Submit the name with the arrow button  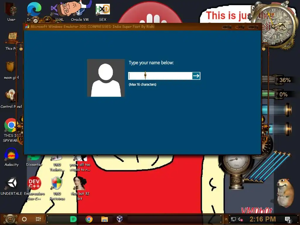click(x=196, y=76)
